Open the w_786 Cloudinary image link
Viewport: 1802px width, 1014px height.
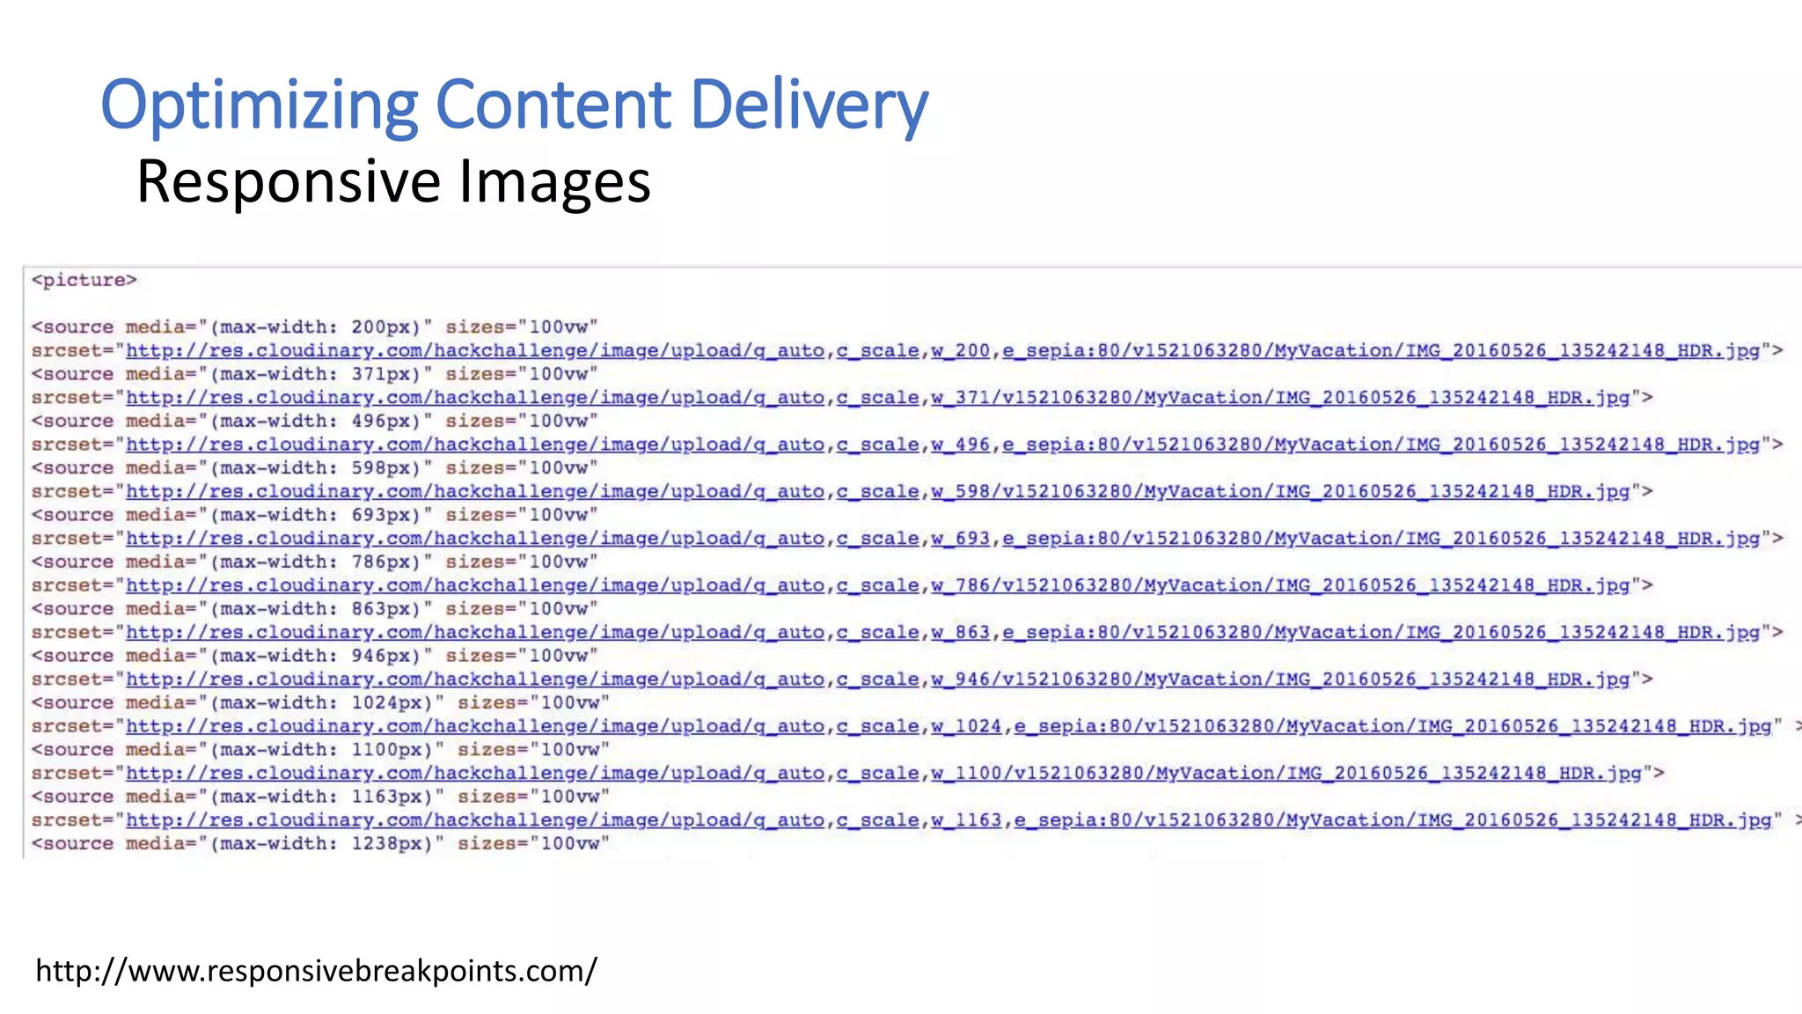click(x=878, y=585)
